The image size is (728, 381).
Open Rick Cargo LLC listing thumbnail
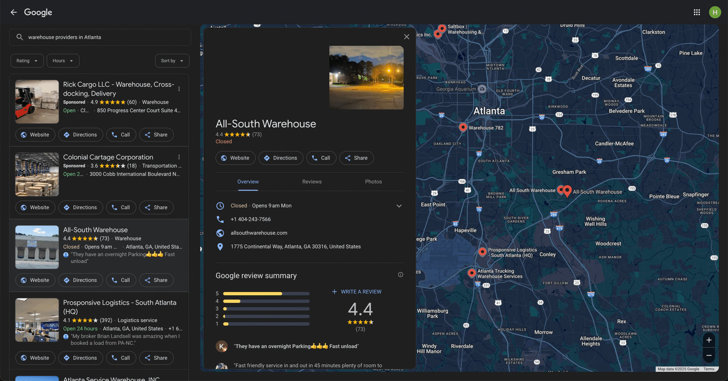[37, 102]
